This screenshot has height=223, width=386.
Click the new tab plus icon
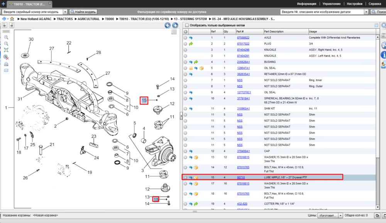point(3,4)
